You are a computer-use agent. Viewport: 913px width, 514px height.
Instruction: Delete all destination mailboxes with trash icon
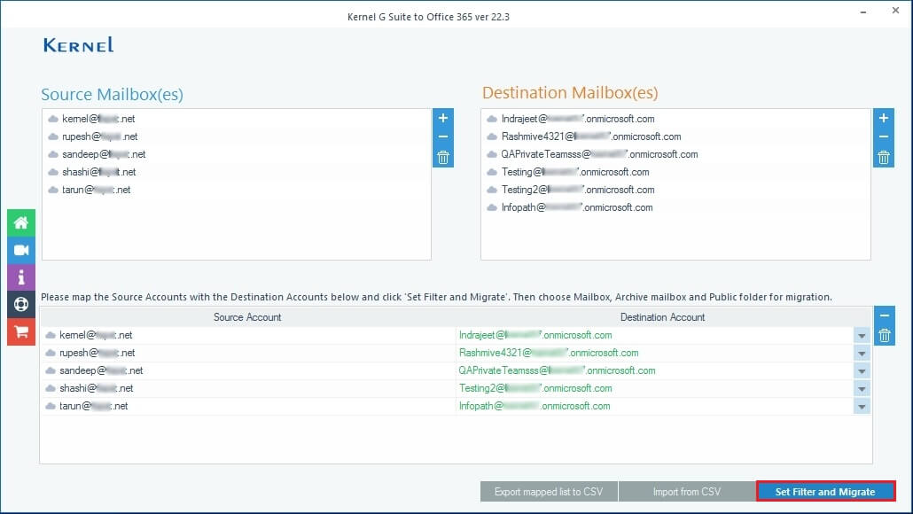point(883,157)
